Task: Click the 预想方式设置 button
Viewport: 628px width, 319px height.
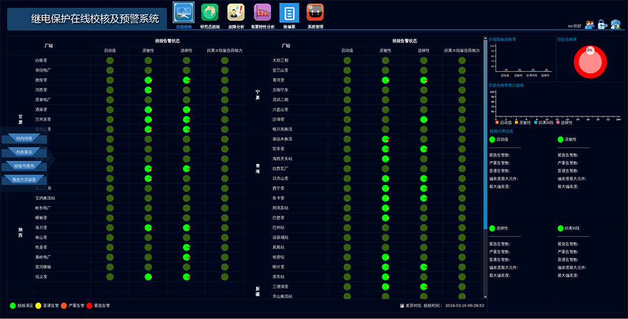Action: click(24, 180)
